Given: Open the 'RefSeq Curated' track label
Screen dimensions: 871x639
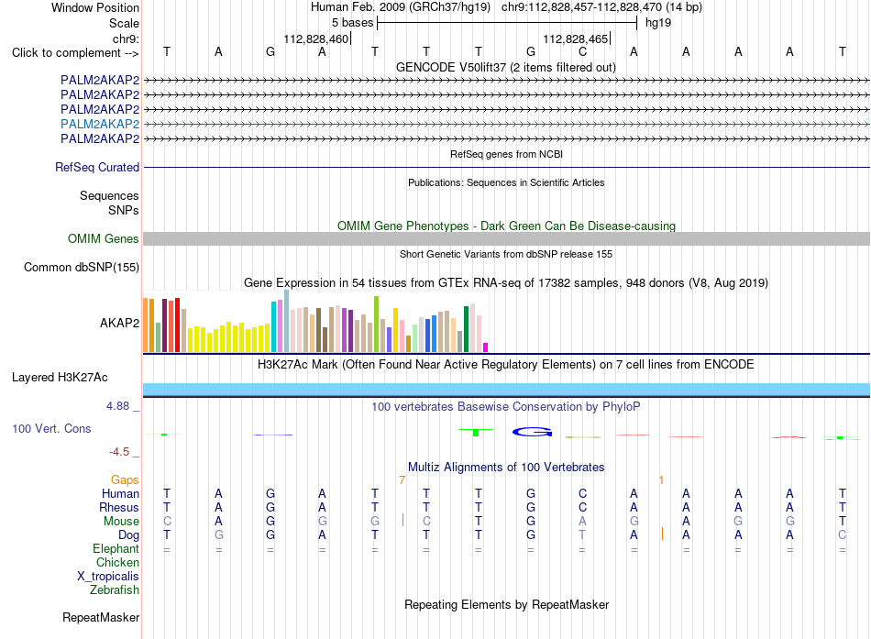Looking at the screenshot, I should pyautogui.click(x=97, y=167).
